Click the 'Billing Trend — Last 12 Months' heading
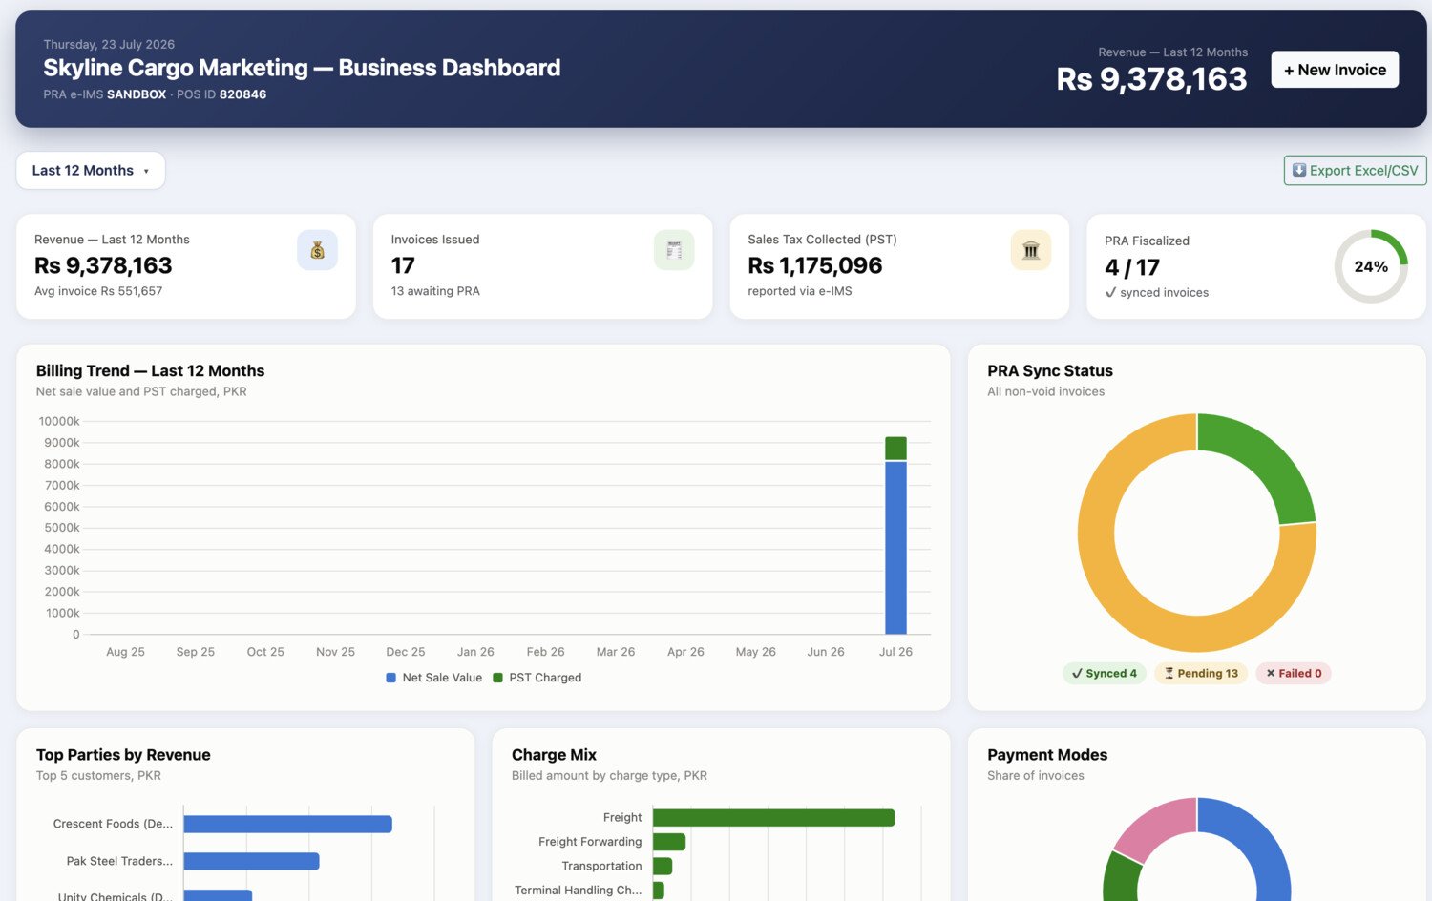 (x=150, y=371)
